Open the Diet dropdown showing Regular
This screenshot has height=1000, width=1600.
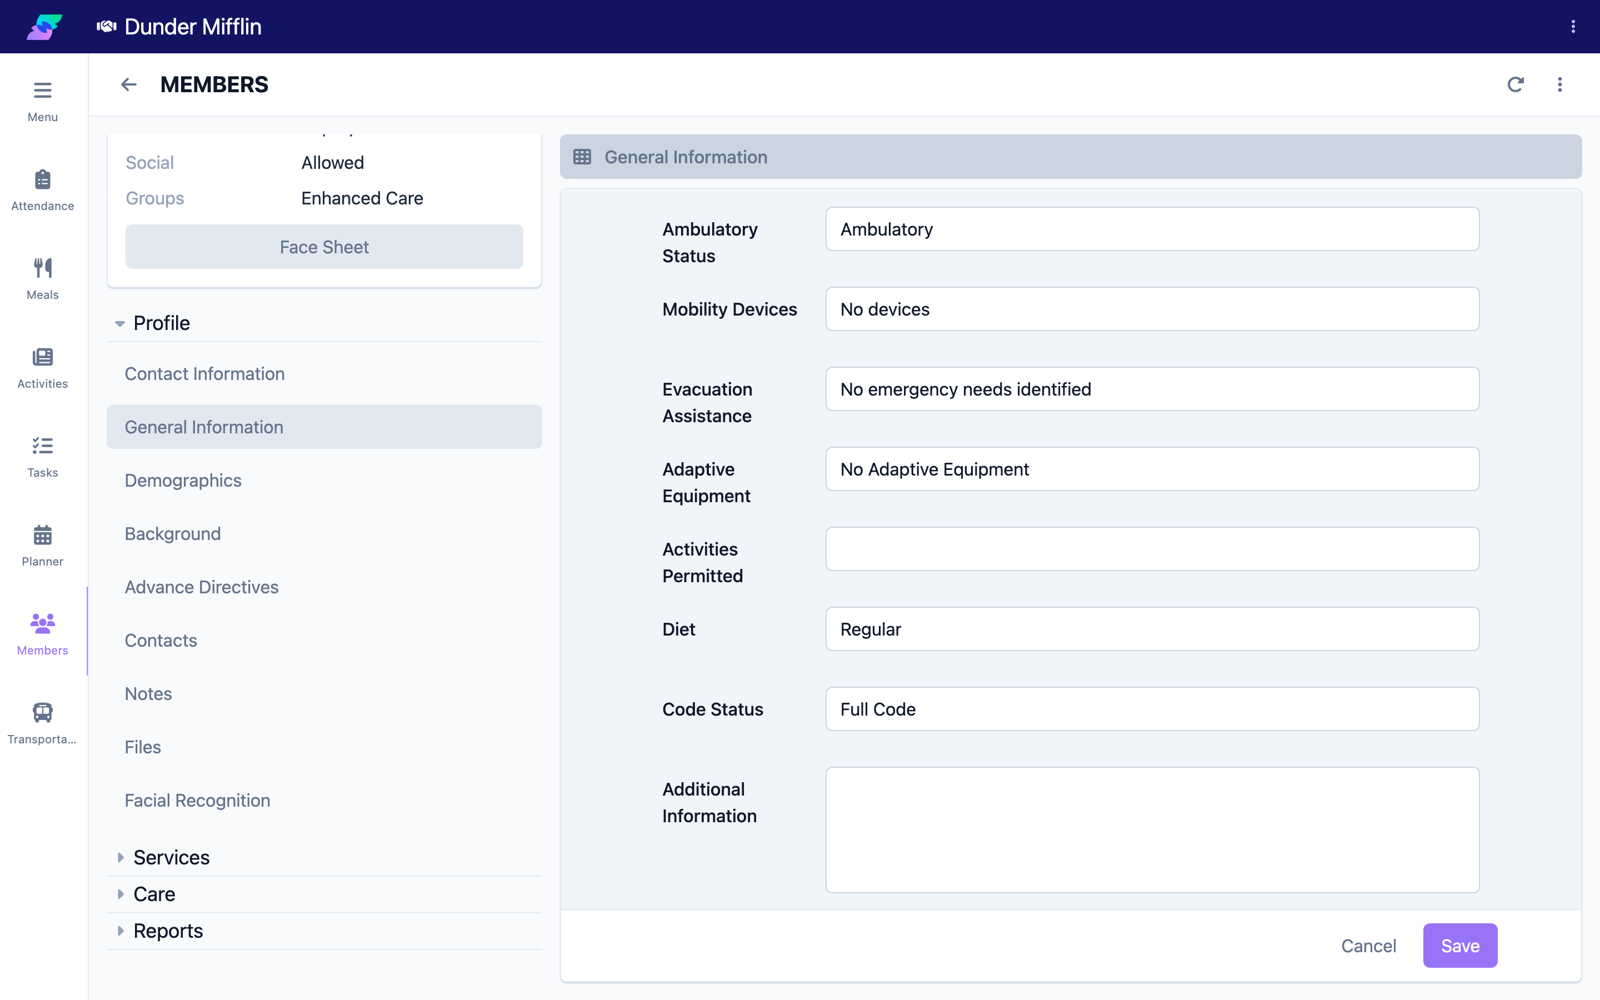(1152, 629)
